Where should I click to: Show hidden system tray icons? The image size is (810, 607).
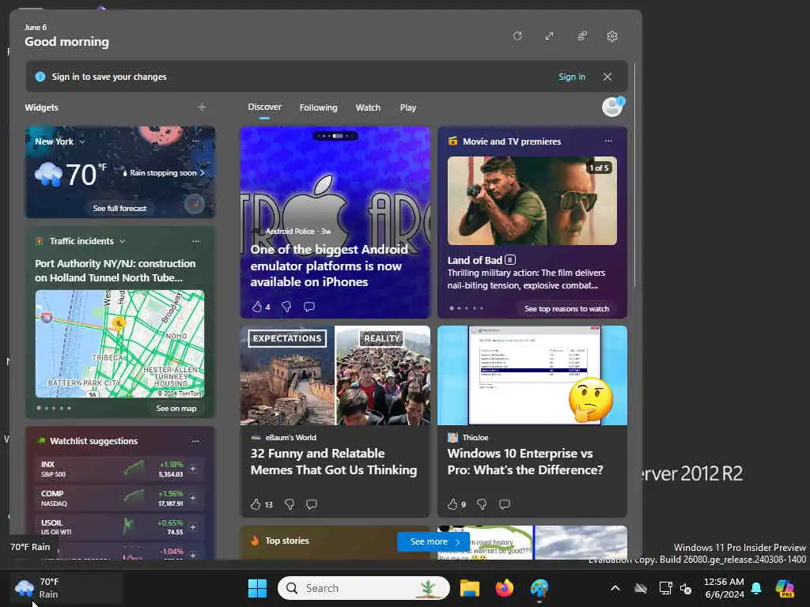click(615, 588)
